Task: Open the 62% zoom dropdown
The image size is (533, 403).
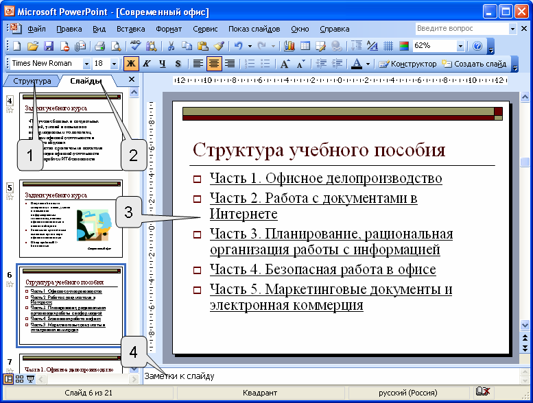Action: coord(460,46)
